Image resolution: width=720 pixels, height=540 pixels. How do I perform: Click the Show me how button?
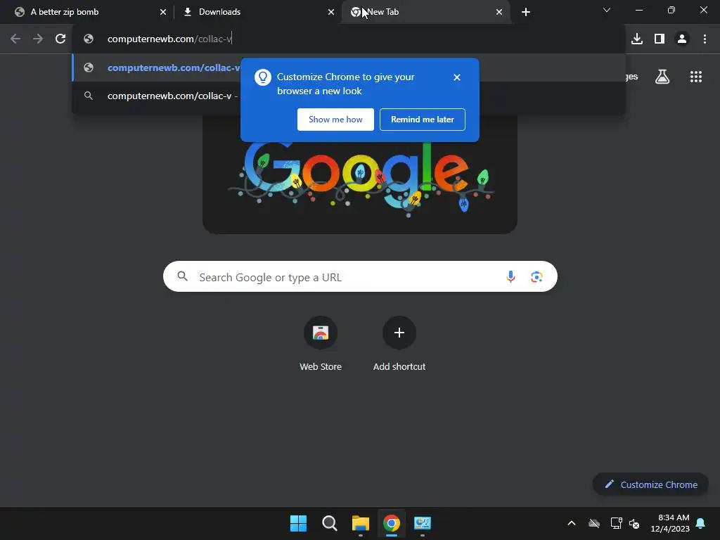point(335,120)
